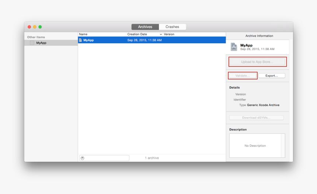Switch to the Crashes tab

pyautogui.click(x=172, y=27)
